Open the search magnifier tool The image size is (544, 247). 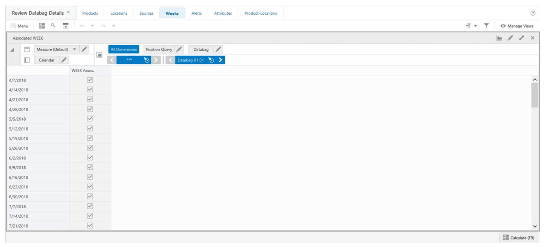53,26
